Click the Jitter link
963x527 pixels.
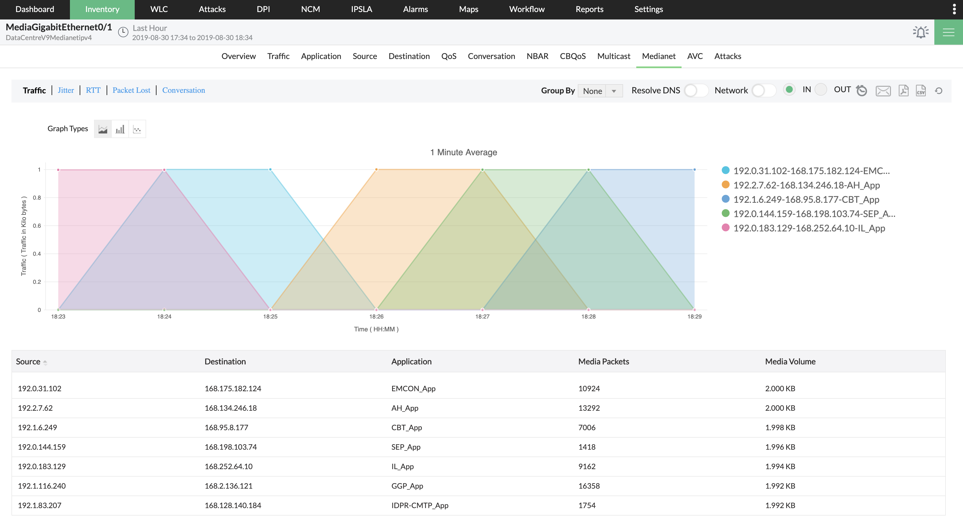[x=66, y=91]
